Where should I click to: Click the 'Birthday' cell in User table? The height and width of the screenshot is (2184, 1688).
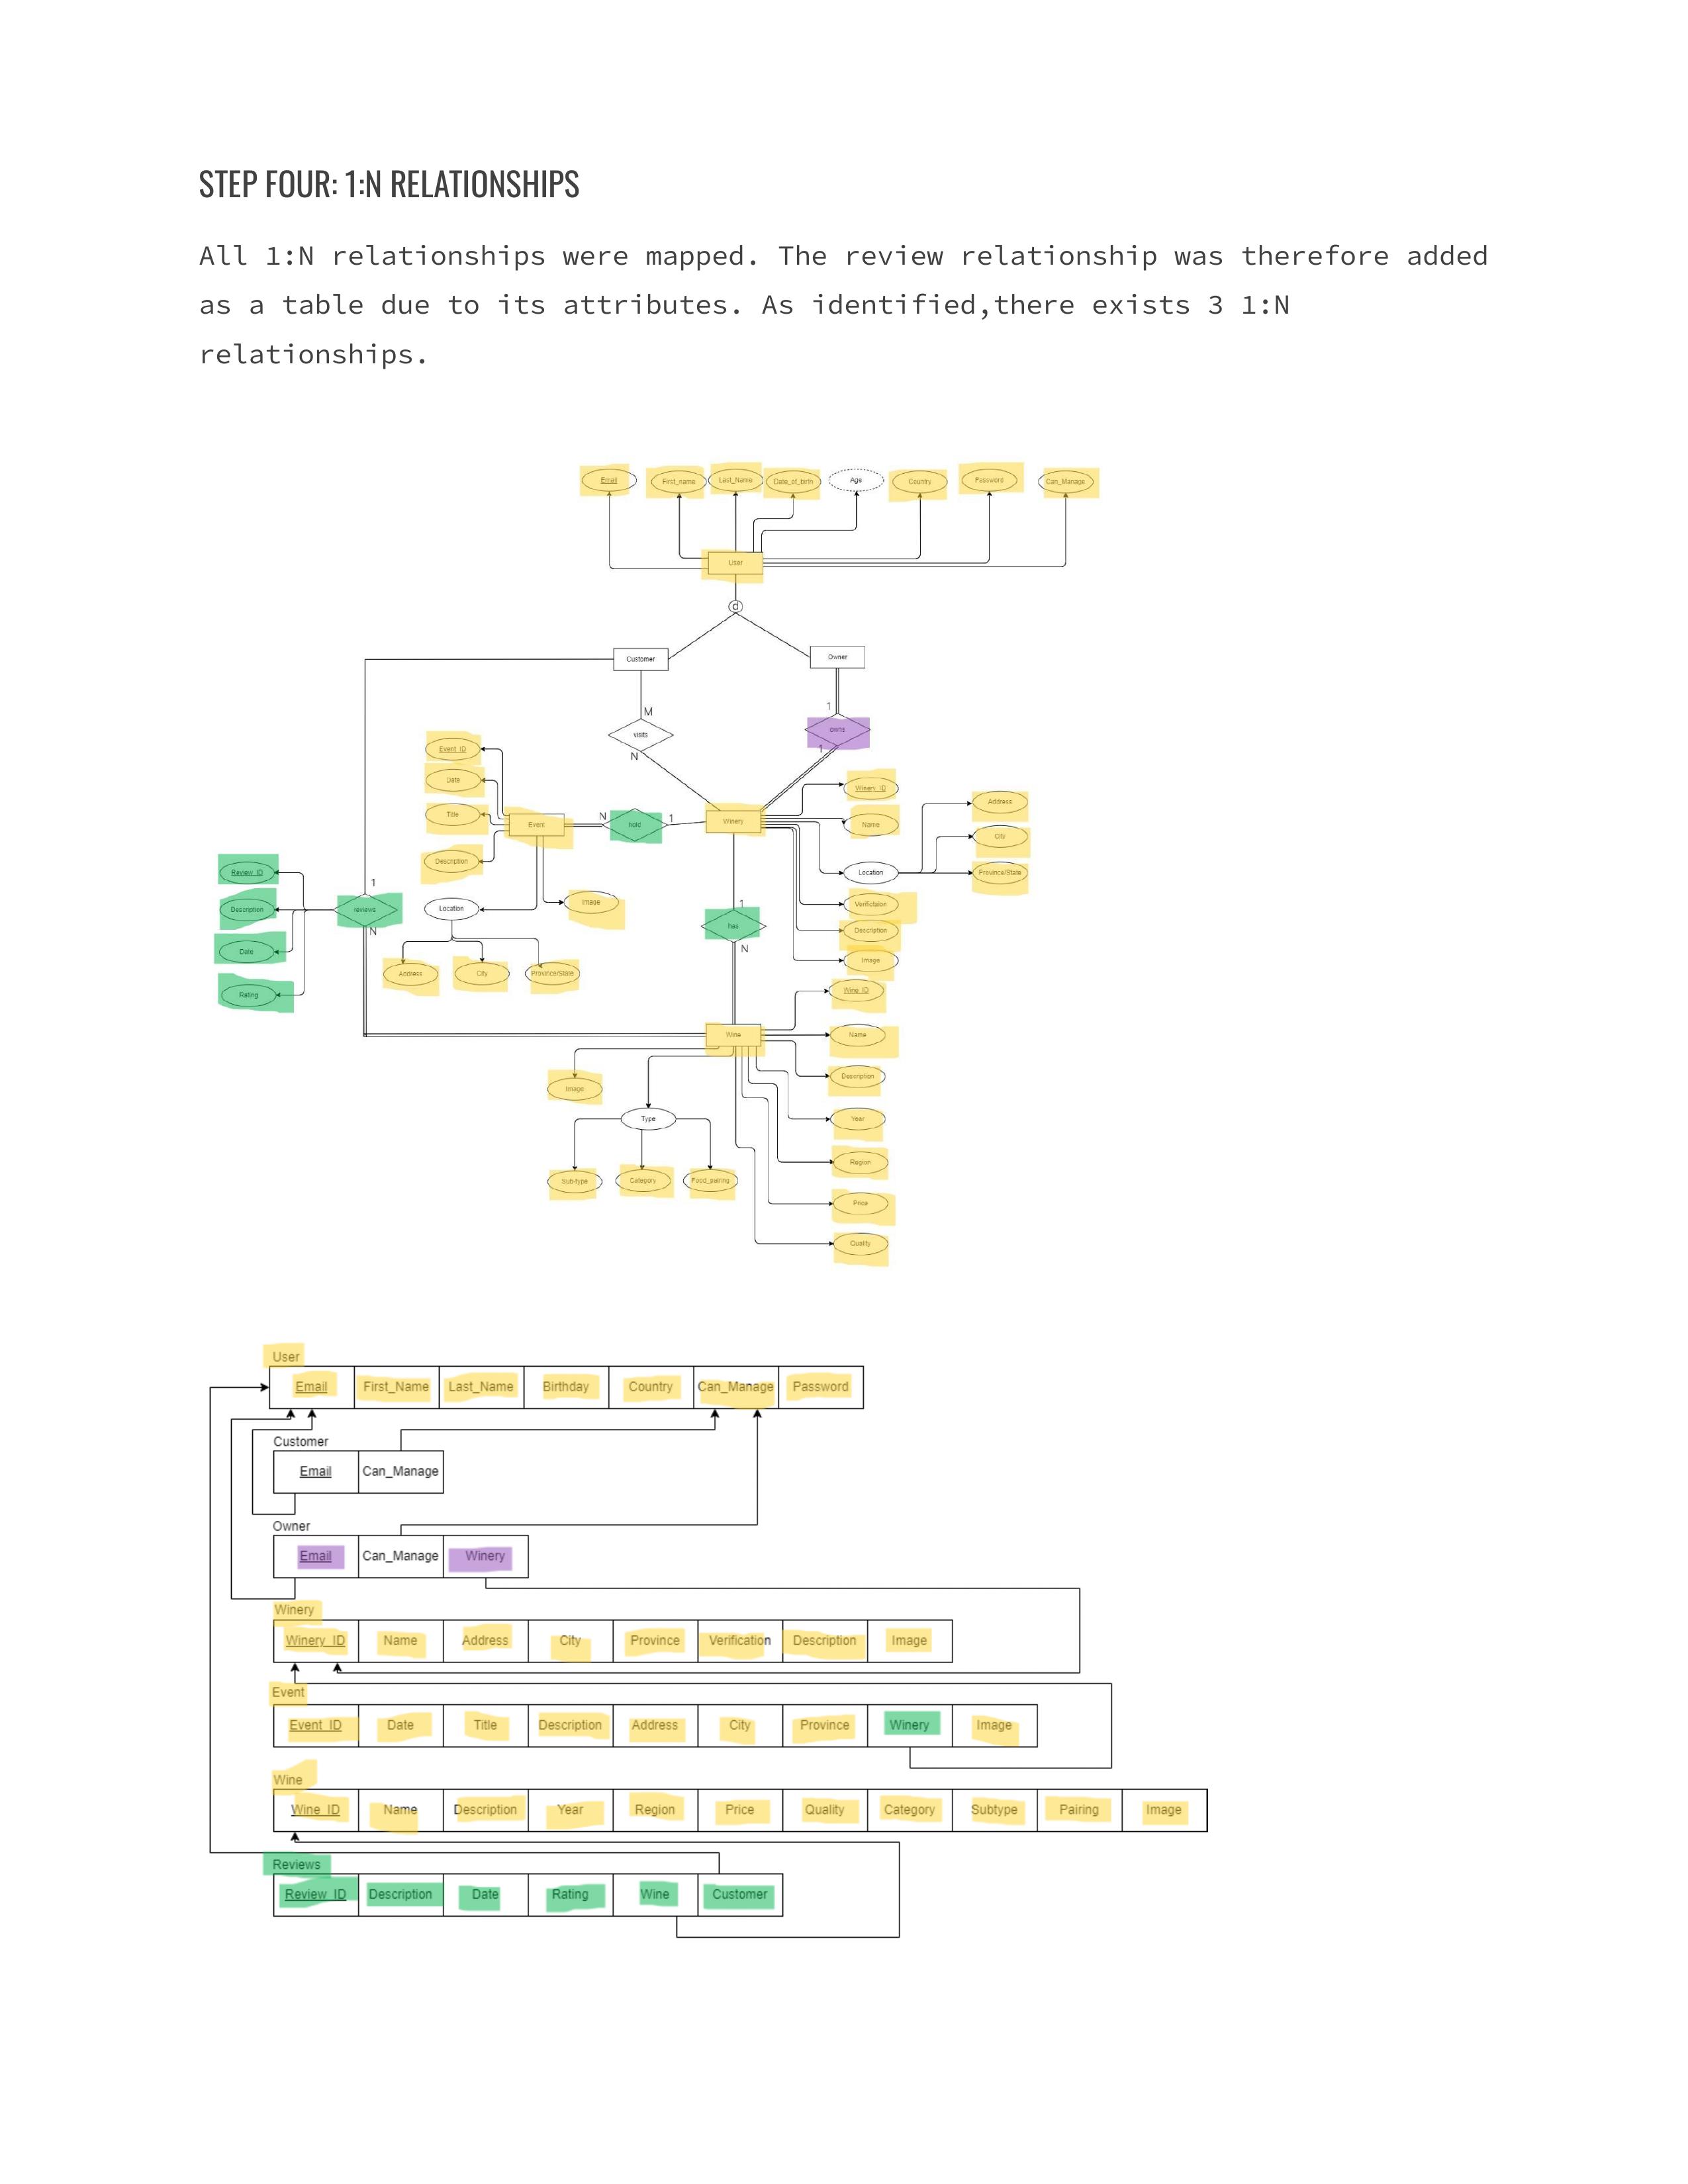click(x=566, y=1387)
